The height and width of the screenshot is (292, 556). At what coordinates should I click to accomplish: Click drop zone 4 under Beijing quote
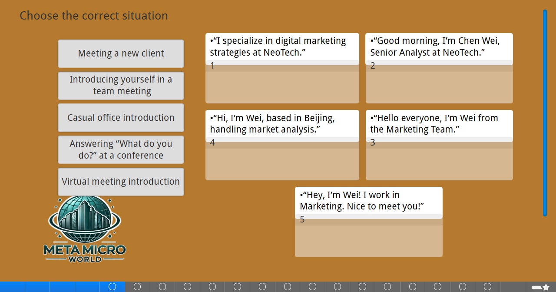point(282,163)
